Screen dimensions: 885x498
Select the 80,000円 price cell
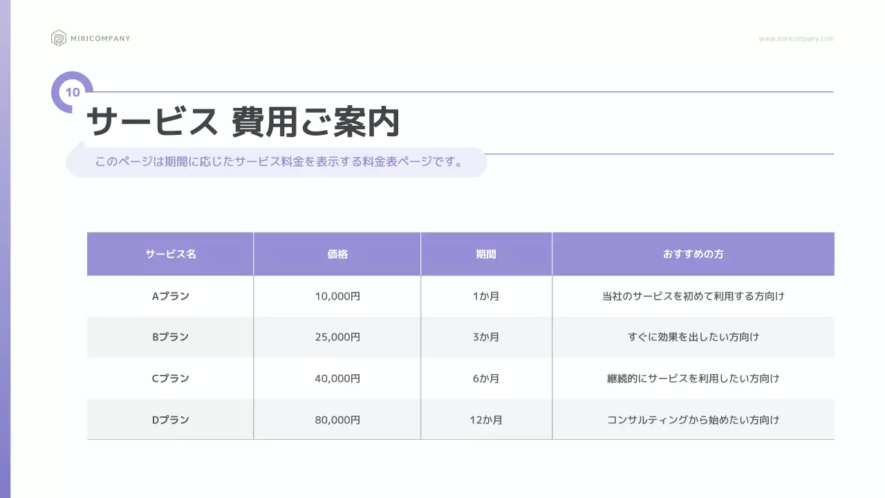point(337,419)
